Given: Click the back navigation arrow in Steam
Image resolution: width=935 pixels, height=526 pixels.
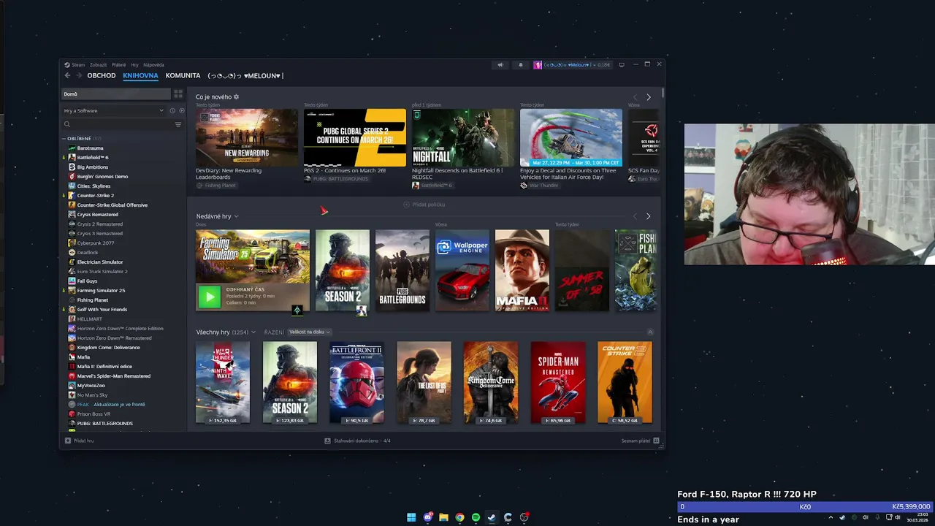Looking at the screenshot, I should pos(67,75).
